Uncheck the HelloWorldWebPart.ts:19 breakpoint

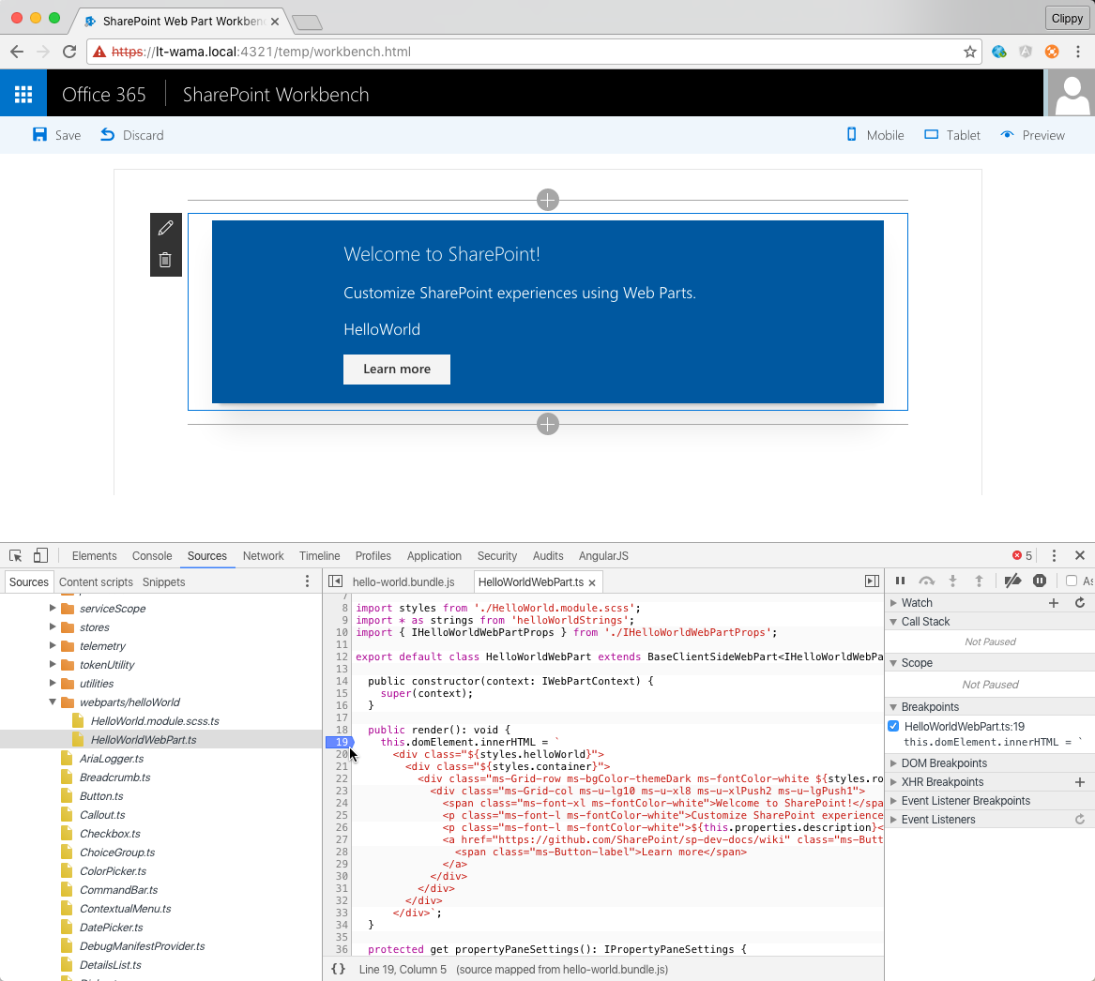click(893, 726)
